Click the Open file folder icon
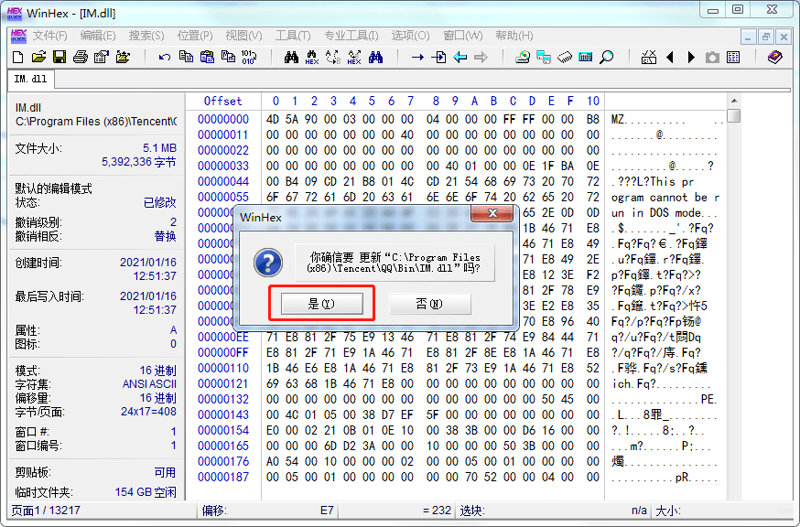Screen dimensions: 800x527 click(38, 57)
